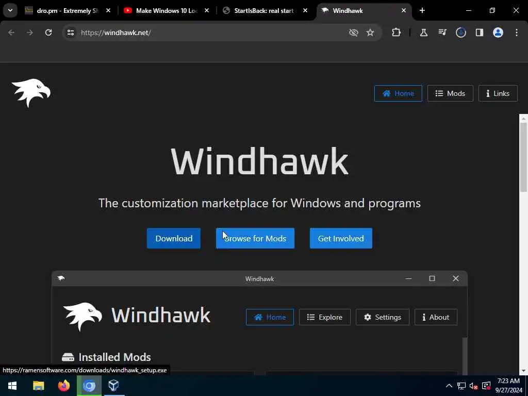Click the blue Download button

[x=174, y=238]
